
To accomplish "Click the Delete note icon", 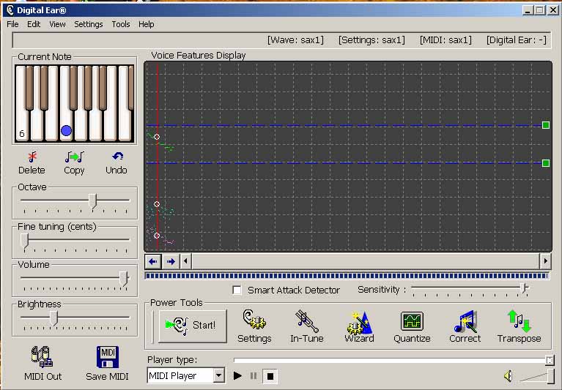I will (x=32, y=157).
